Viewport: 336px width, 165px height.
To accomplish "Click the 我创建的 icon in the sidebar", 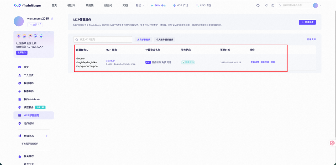I will click(19, 83).
